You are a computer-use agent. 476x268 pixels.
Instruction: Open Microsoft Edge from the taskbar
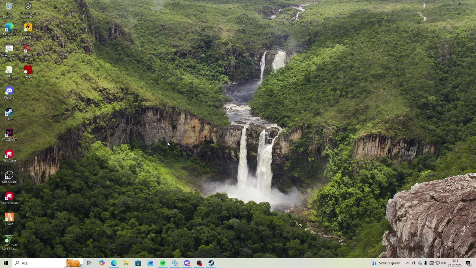coord(114,263)
